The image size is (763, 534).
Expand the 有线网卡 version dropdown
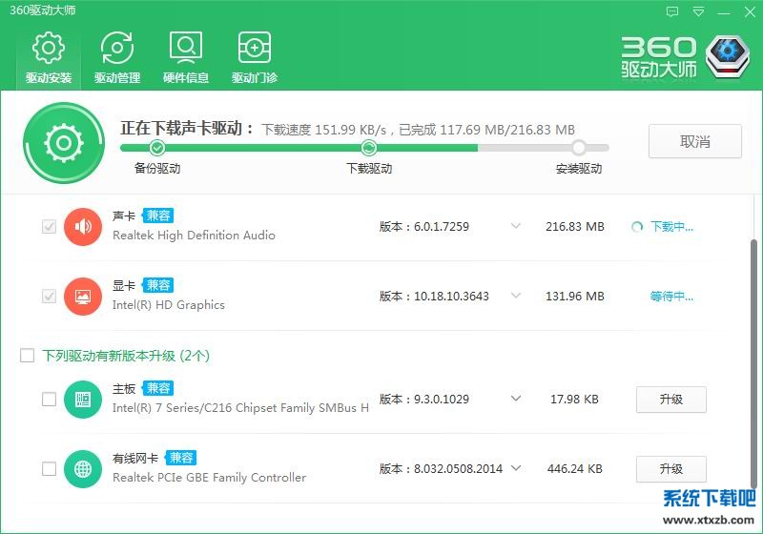coord(516,468)
